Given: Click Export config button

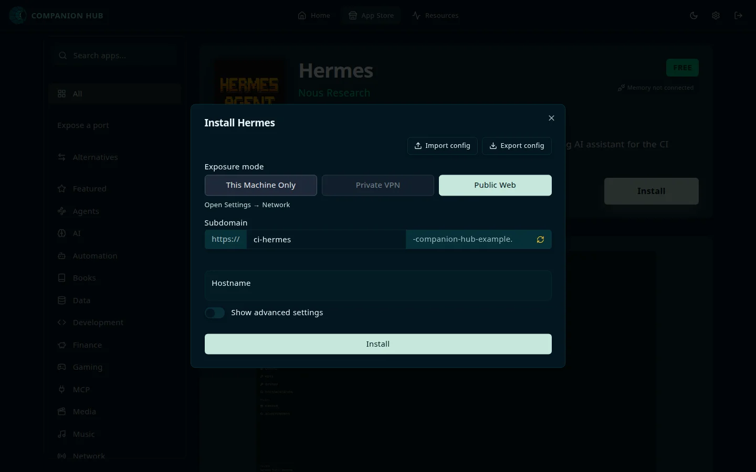Looking at the screenshot, I should coord(517,146).
